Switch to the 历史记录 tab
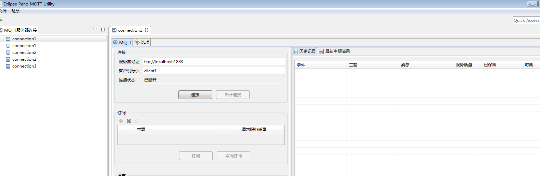 (304, 51)
